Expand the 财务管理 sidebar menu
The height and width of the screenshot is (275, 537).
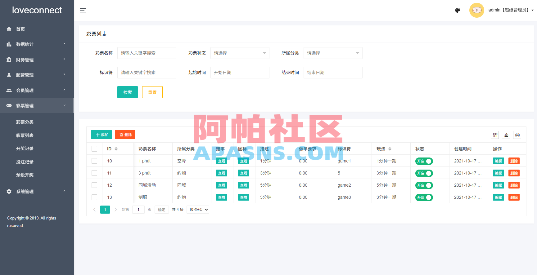pyautogui.click(x=37, y=60)
